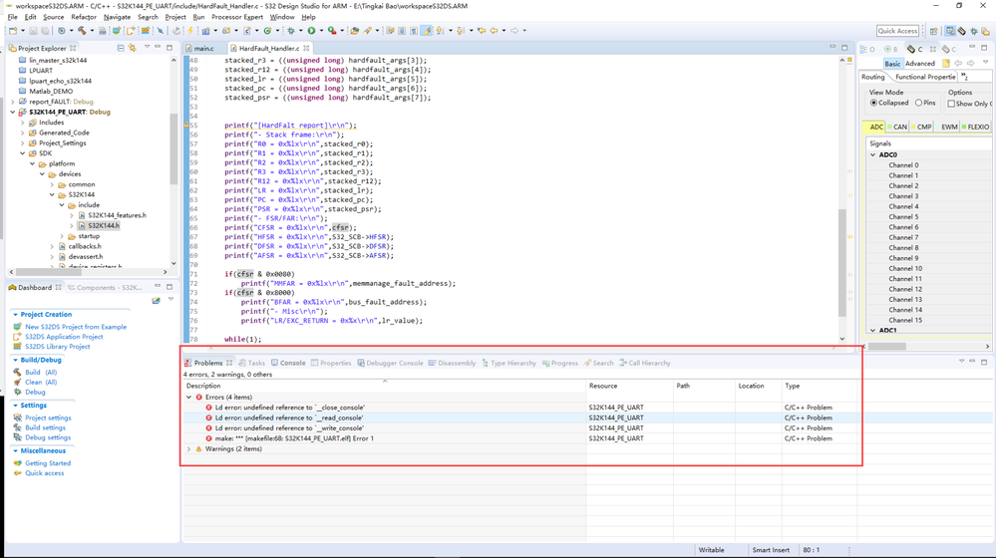
Task: Click the Debug bug icon in Dashboard
Action: tap(17, 392)
